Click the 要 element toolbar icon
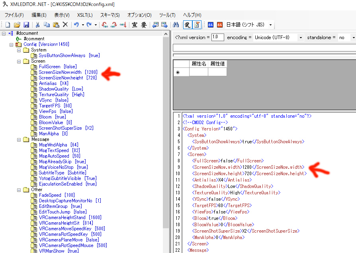Viewport: 356px width, 253px height. click(x=144, y=25)
